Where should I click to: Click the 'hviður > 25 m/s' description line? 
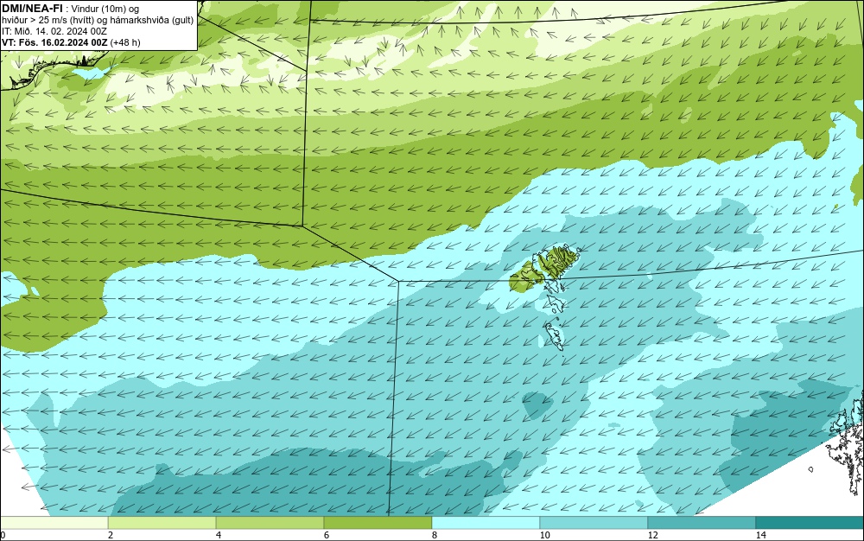pos(98,21)
